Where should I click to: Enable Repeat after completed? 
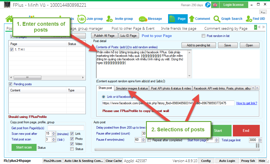149,140
